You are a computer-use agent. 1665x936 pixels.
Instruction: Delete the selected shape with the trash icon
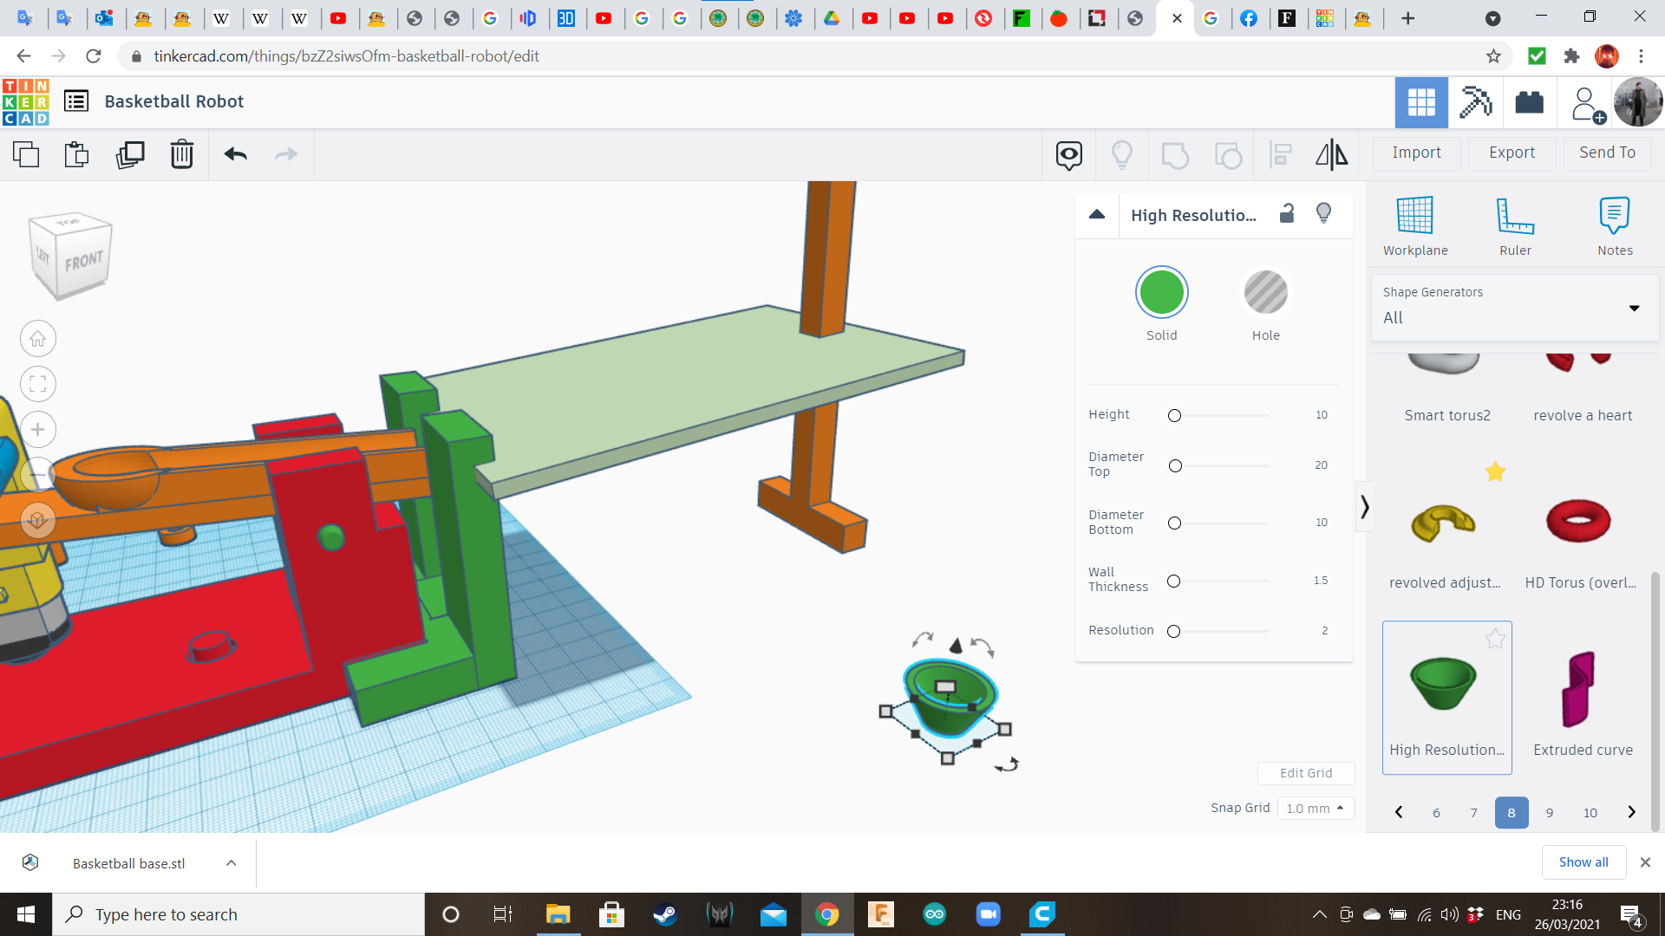(181, 154)
